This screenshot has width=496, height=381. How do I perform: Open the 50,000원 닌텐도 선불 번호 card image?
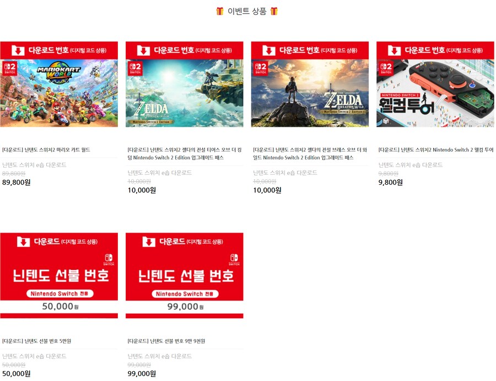[59, 276]
